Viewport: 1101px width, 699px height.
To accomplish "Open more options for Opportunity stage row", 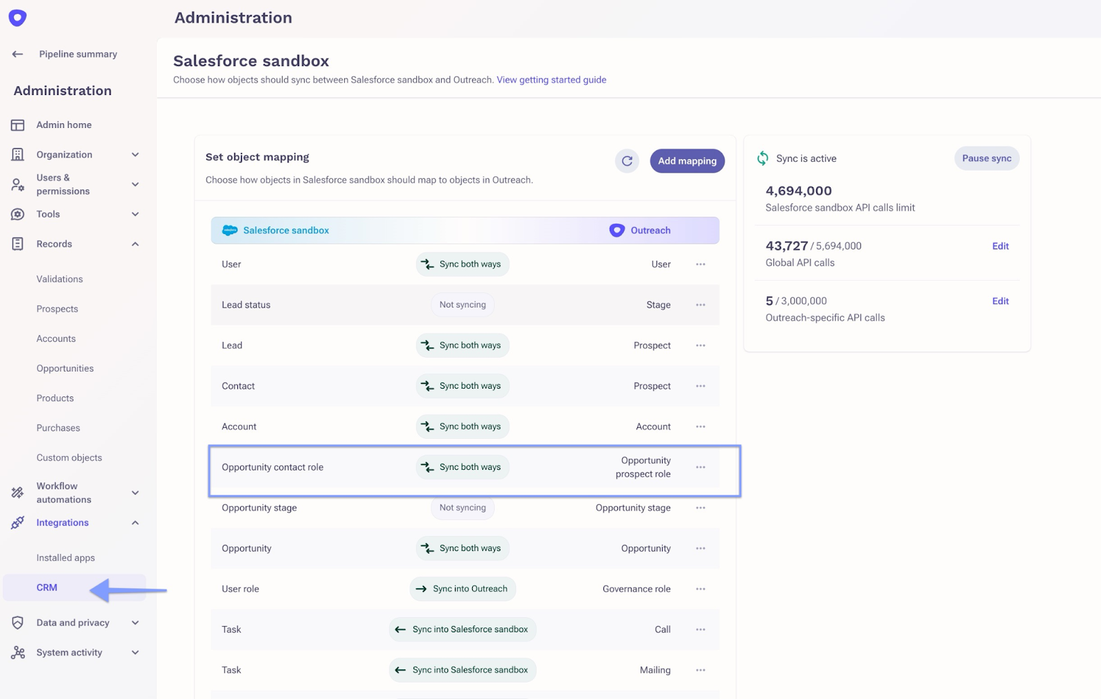I will [x=701, y=508].
